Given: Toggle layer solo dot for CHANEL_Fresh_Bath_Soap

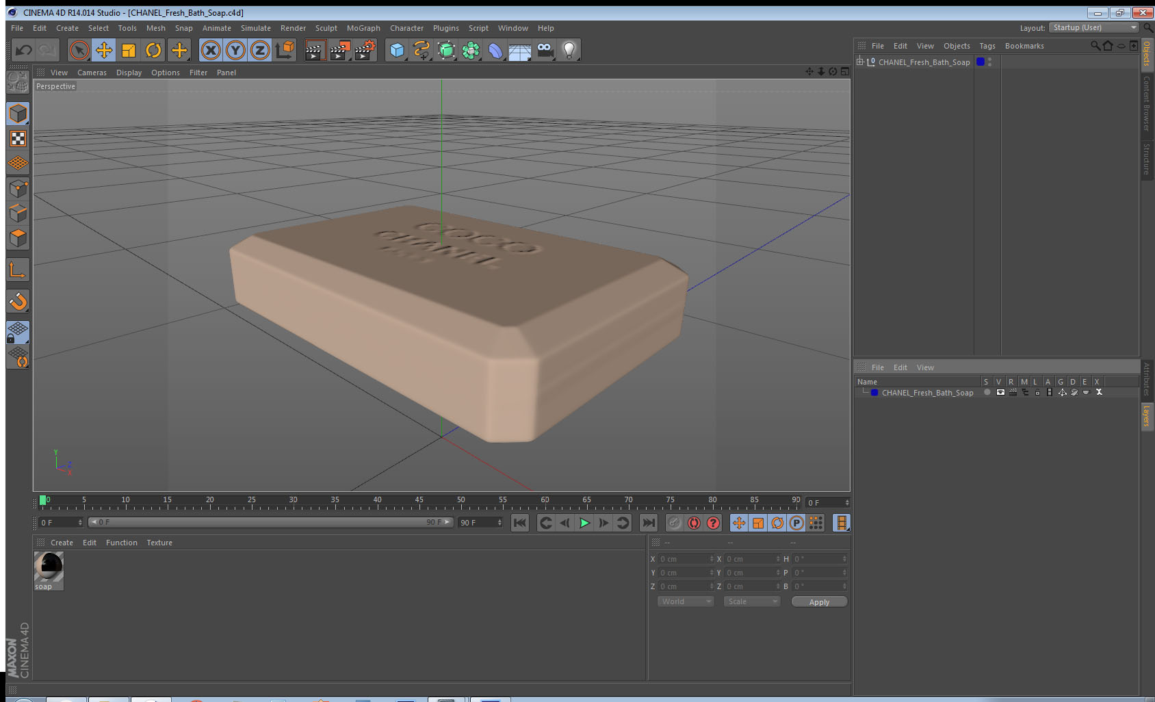Looking at the screenshot, I should pyautogui.click(x=987, y=393).
